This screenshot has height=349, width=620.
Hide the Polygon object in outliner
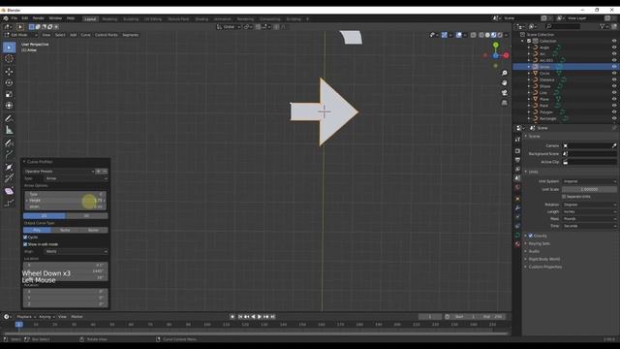(x=614, y=112)
